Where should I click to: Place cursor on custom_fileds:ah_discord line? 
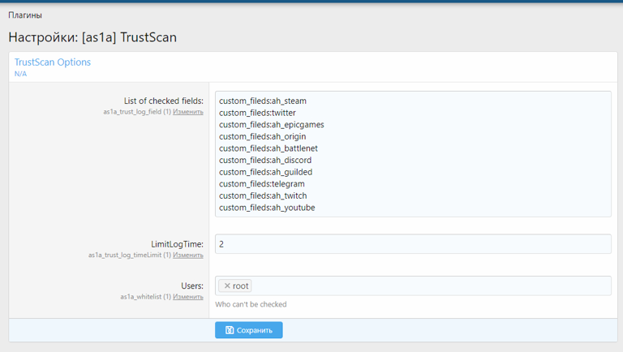coord(265,161)
